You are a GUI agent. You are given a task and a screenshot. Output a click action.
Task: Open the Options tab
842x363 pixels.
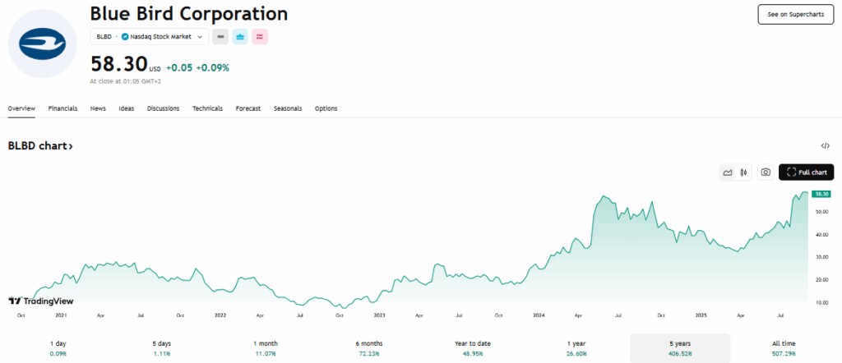pos(326,108)
